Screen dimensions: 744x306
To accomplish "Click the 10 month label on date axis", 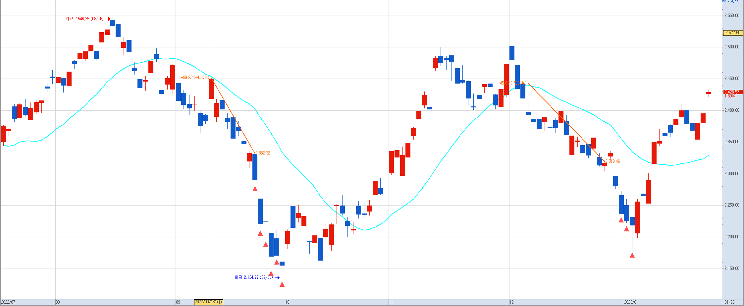I will (x=287, y=302).
